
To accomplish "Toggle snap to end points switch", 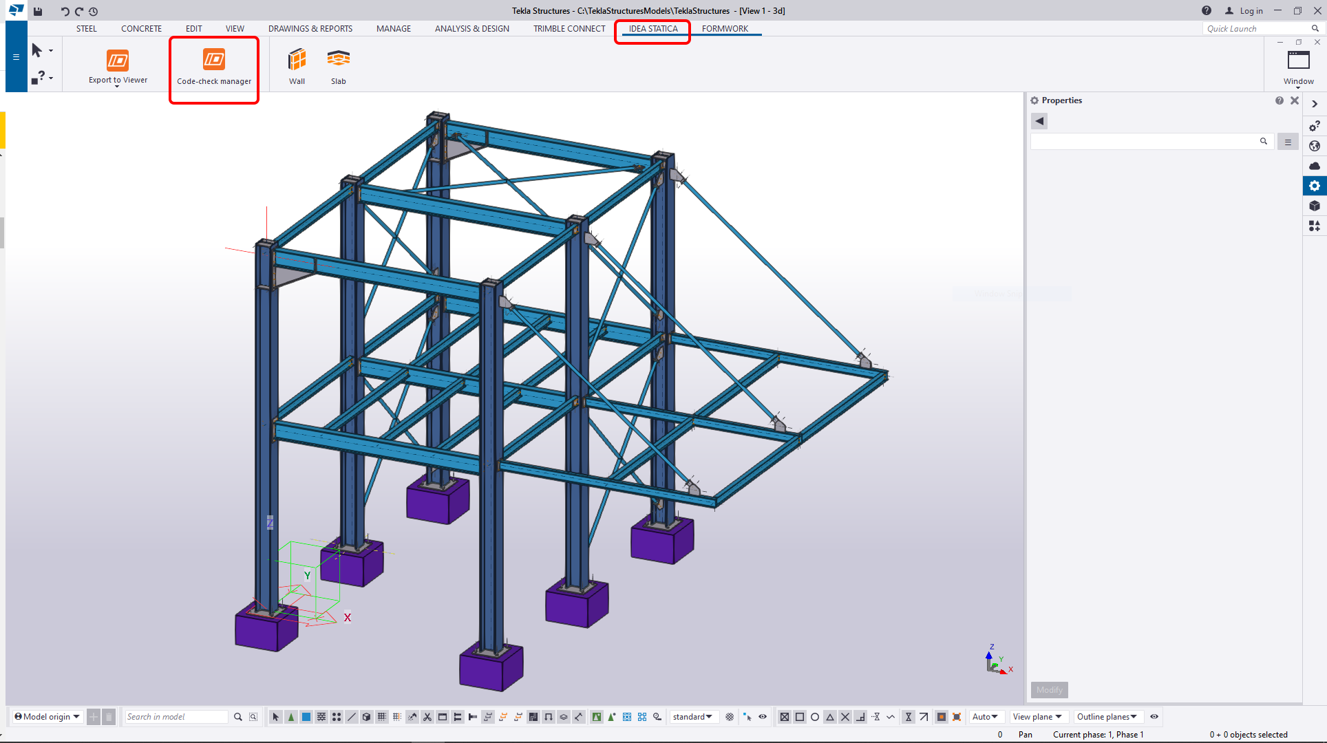I will click(800, 717).
